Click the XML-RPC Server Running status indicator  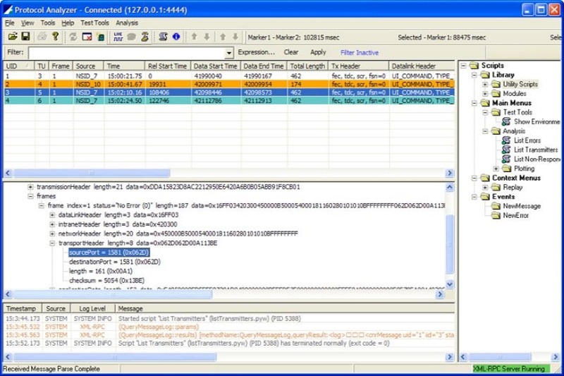click(x=510, y=368)
